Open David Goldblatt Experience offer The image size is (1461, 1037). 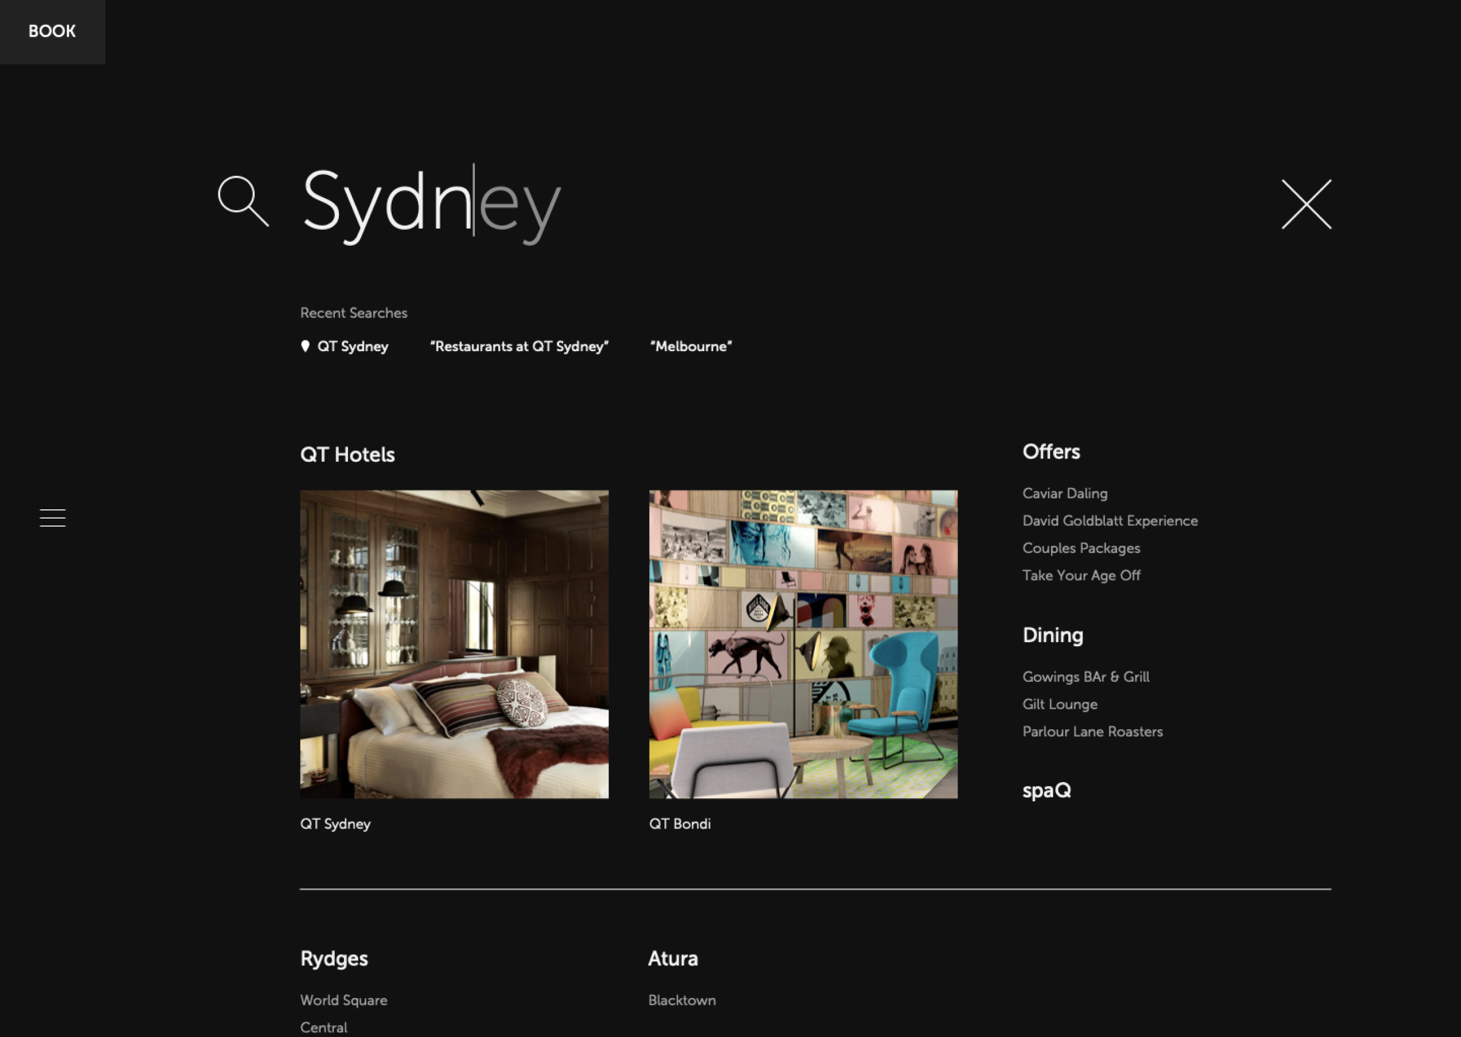tap(1110, 520)
